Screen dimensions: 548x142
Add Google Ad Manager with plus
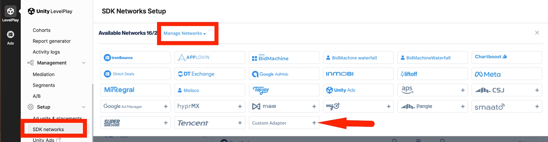pyautogui.click(x=166, y=106)
